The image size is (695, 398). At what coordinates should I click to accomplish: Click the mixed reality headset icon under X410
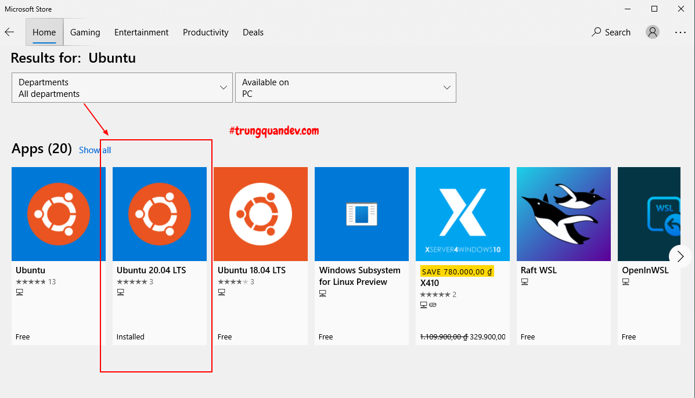pyautogui.click(x=433, y=305)
